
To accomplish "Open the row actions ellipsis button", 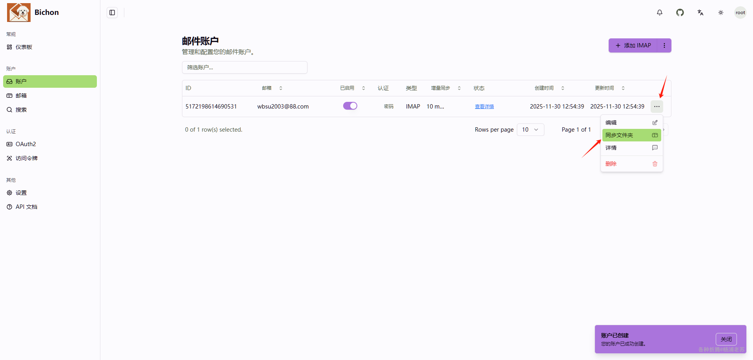I will coord(657,107).
